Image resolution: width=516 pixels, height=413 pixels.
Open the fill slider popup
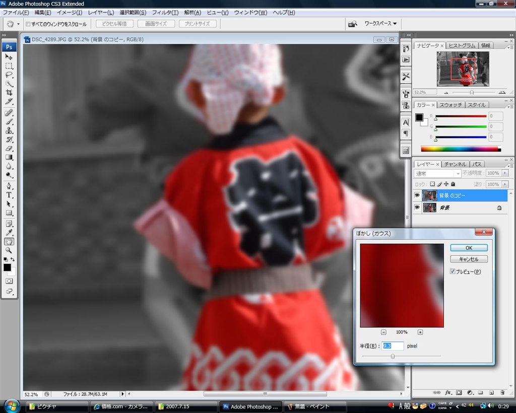[505, 184]
